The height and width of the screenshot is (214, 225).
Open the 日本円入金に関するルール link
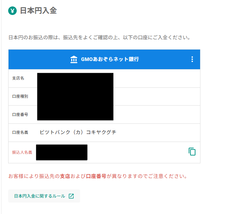click(44, 196)
